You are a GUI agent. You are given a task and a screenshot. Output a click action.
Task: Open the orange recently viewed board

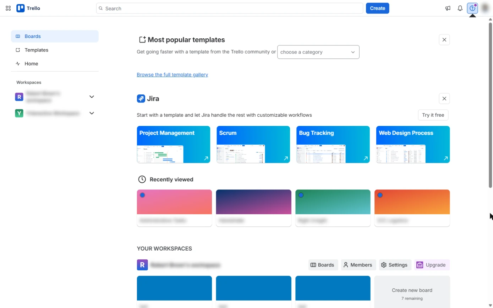click(x=412, y=208)
